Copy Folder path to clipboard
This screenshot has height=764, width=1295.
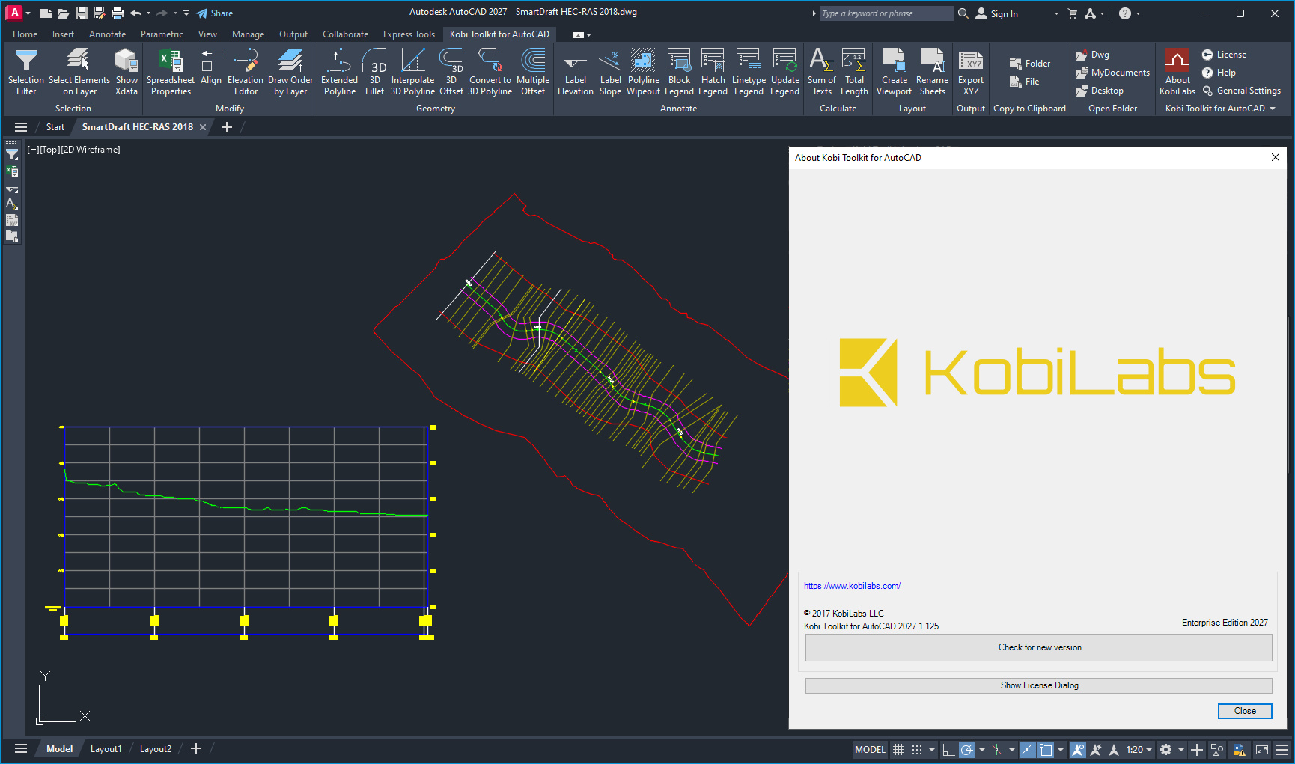1030,64
